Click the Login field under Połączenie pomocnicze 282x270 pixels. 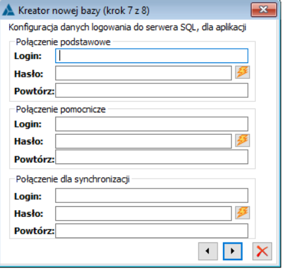click(x=152, y=124)
